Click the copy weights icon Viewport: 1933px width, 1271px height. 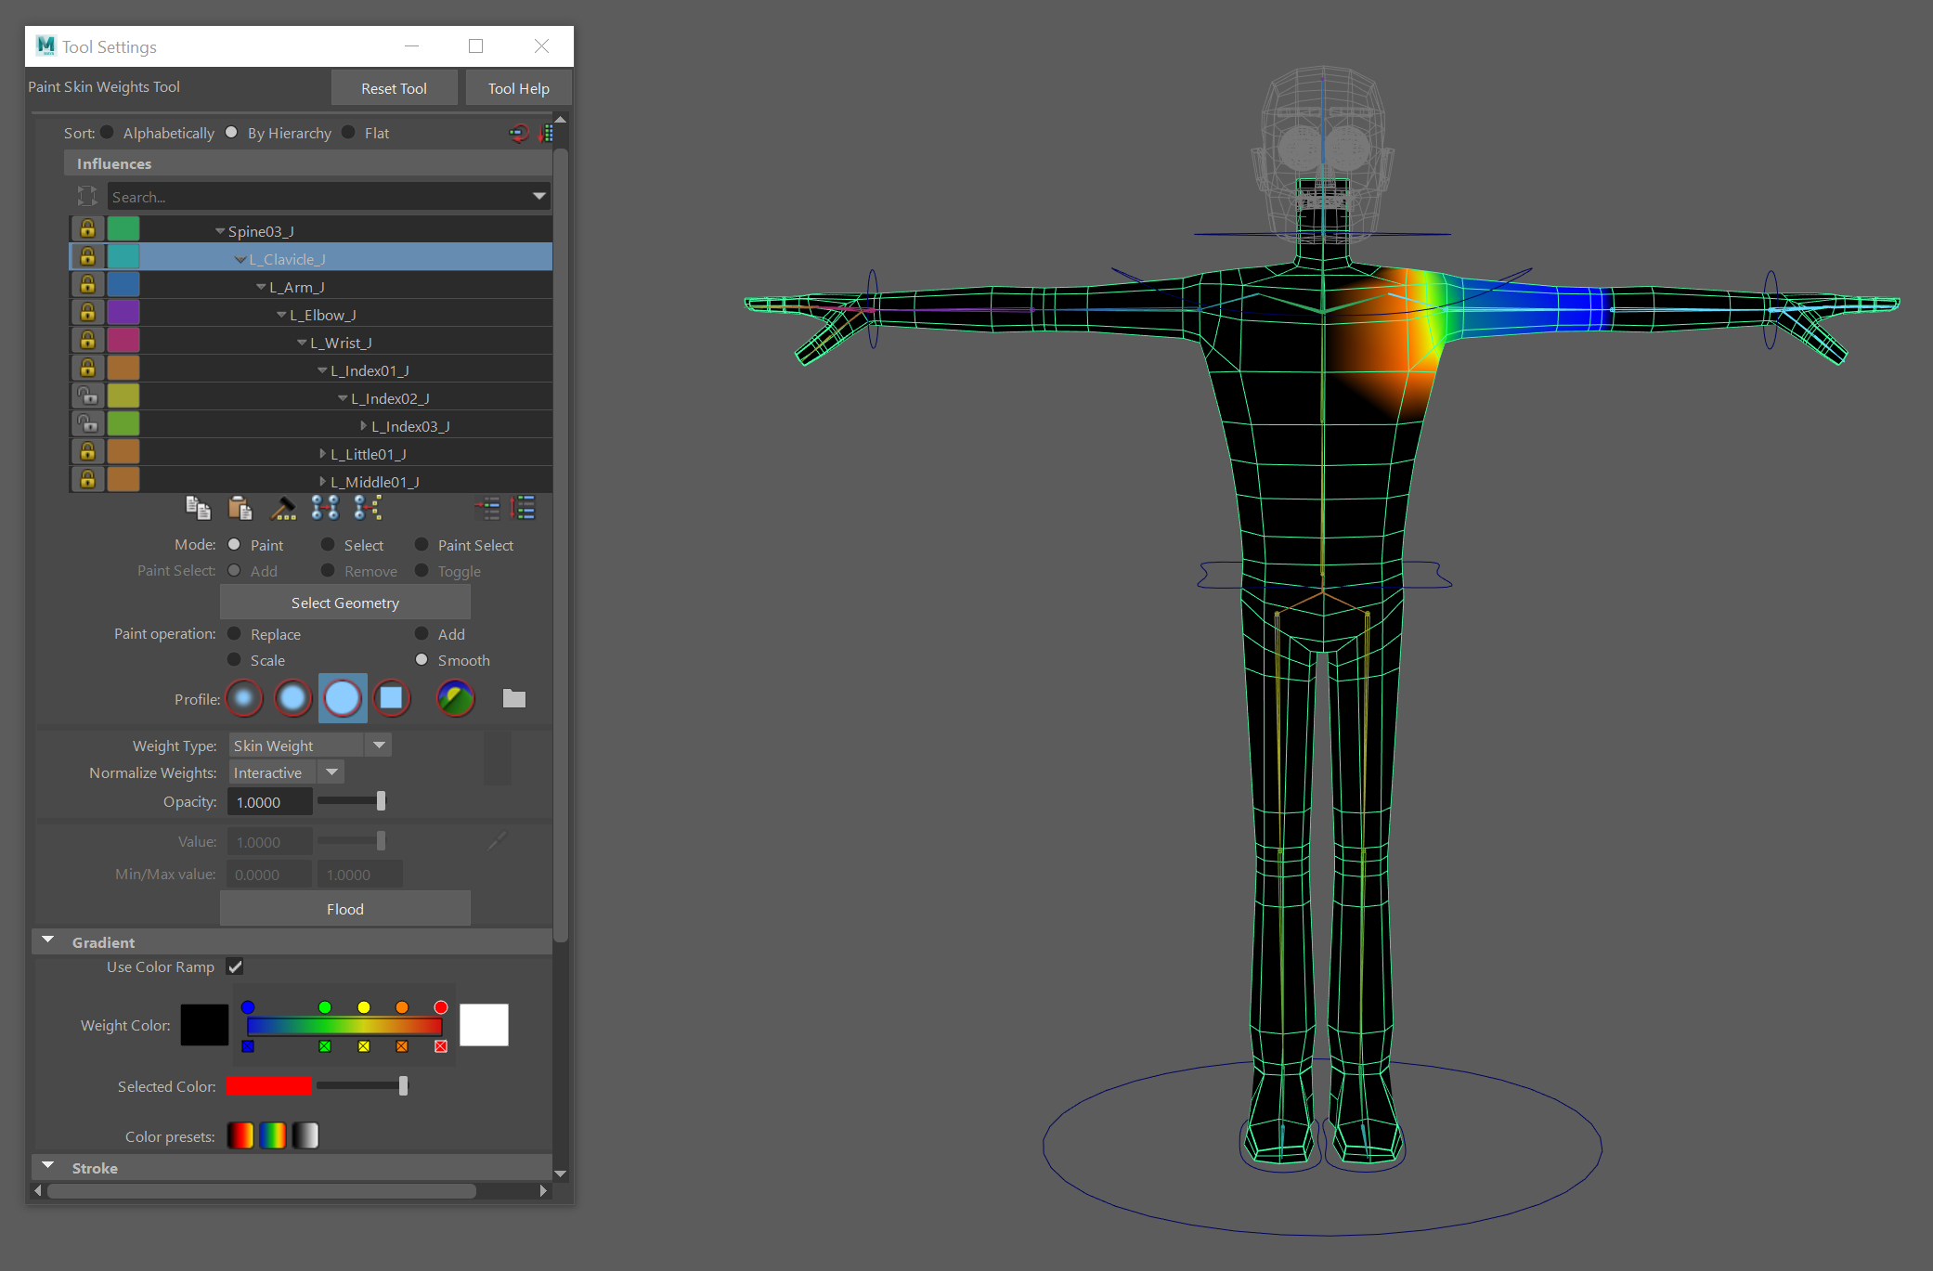pyautogui.click(x=198, y=508)
